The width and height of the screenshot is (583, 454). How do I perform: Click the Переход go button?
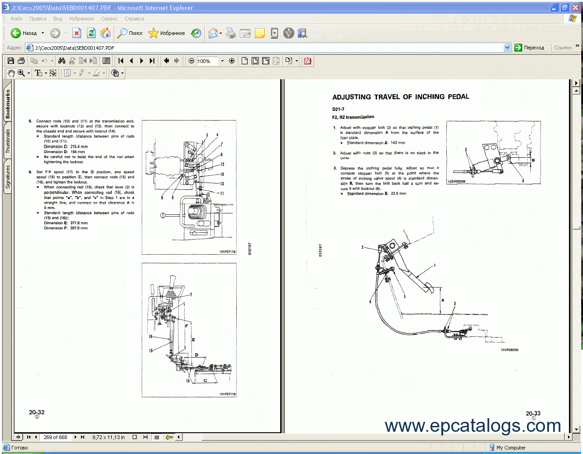point(530,48)
